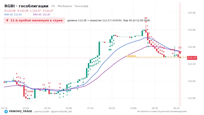
Task: Click the "Не является инвестиционной рекомендацией" disclaimer
Action: click(162, 111)
